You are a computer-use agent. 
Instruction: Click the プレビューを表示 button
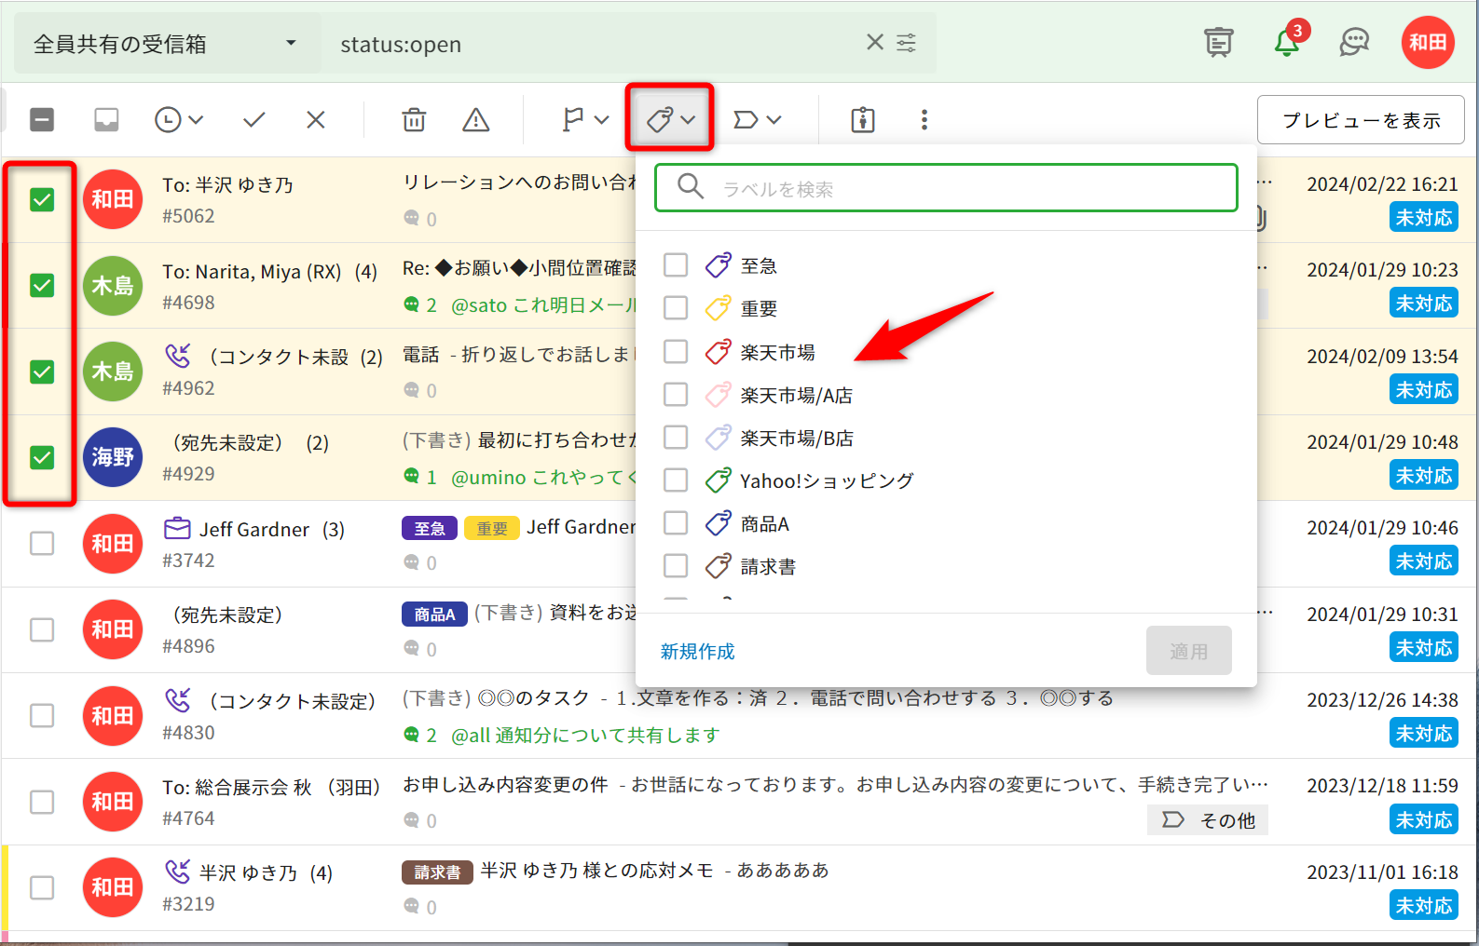click(1360, 120)
